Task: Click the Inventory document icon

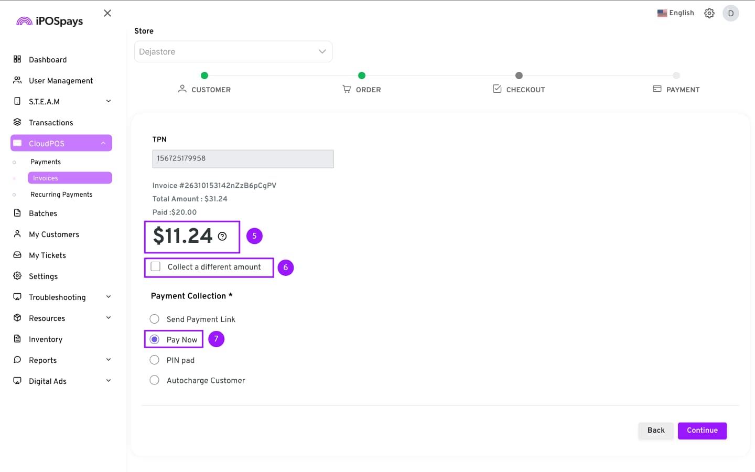Action: point(17,339)
